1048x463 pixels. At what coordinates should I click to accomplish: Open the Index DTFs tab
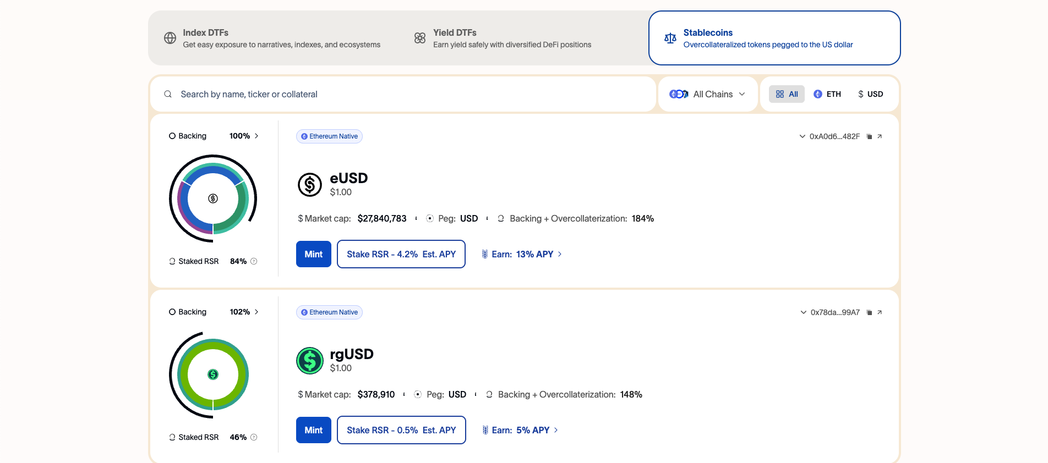tap(274, 38)
